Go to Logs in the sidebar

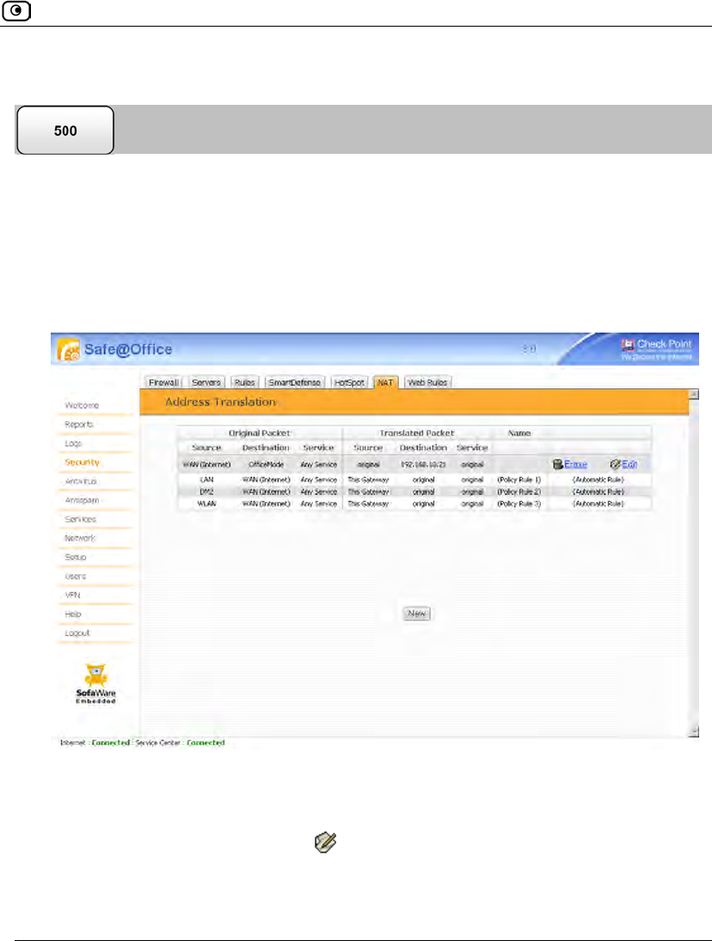tap(73, 443)
